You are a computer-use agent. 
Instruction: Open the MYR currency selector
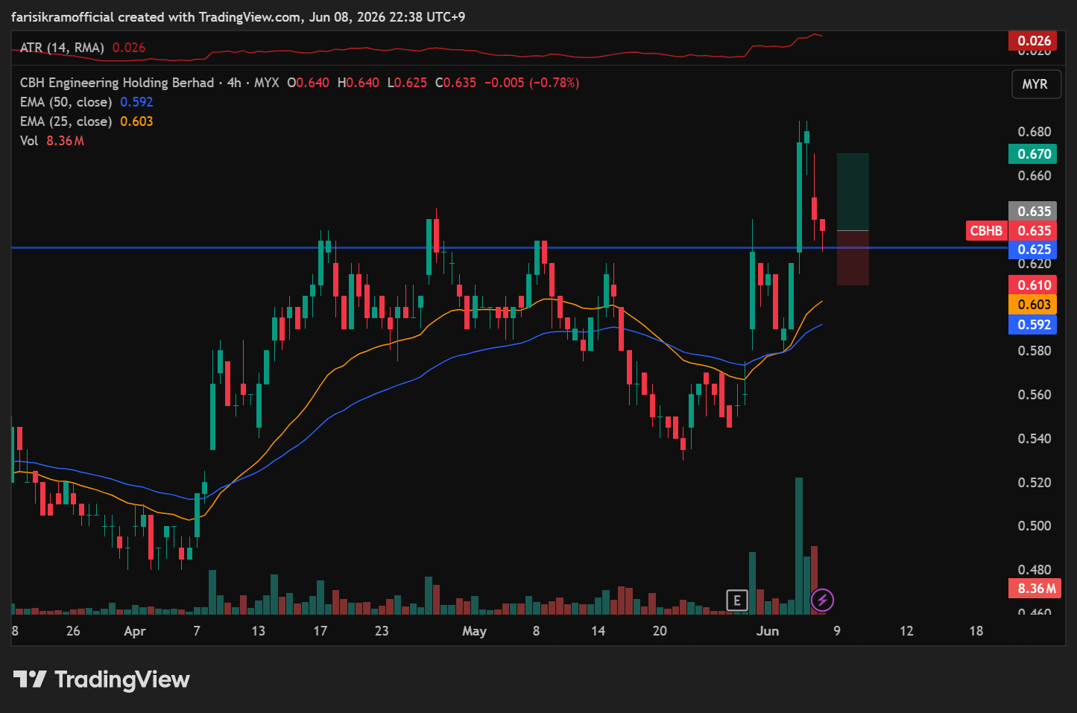(x=1035, y=84)
